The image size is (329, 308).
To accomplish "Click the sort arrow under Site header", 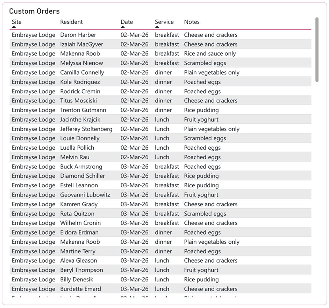I will (x=14, y=27).
